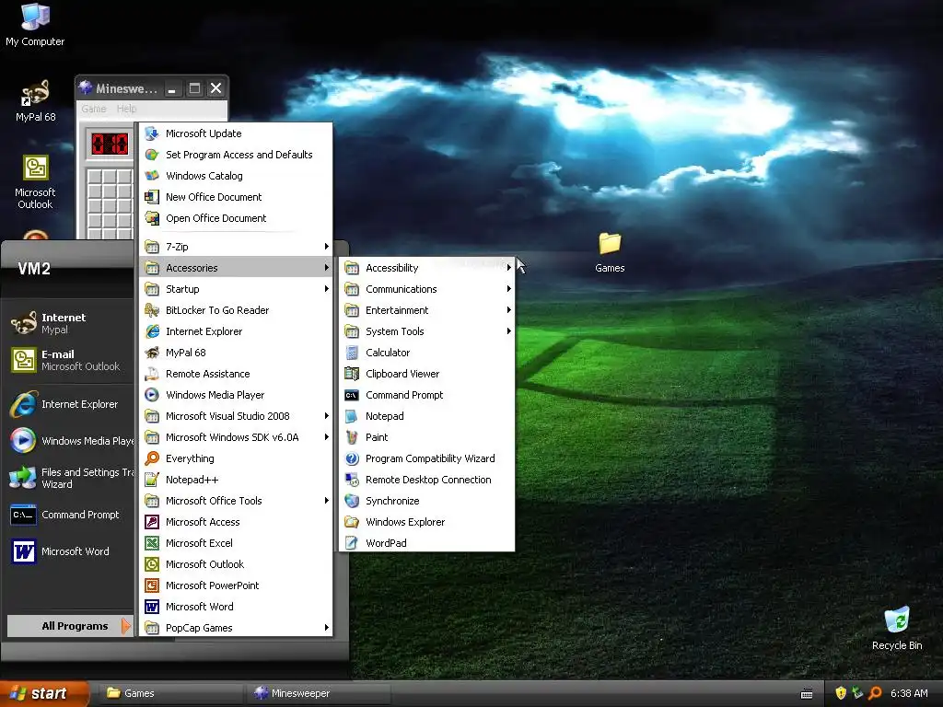This screenshot has height=707, width=943.
Task: Open the Help menu in Minesweeper
Action: point(126,109)
